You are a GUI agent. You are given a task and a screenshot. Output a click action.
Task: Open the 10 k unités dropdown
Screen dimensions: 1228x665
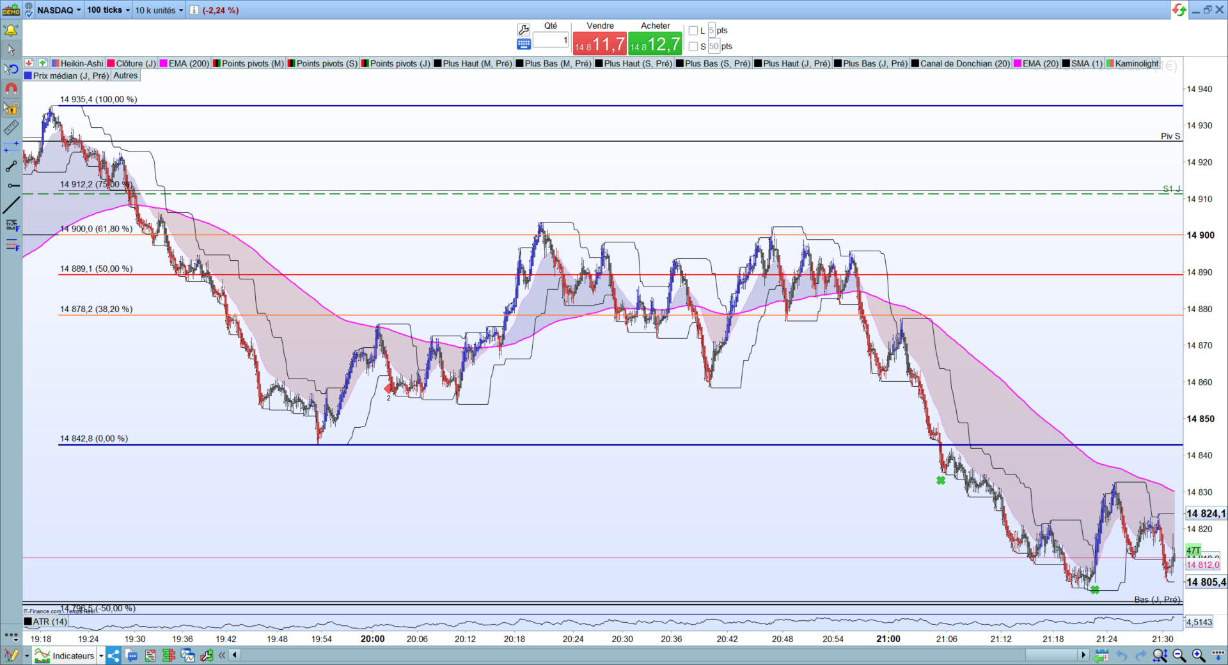tap(159, 10)
